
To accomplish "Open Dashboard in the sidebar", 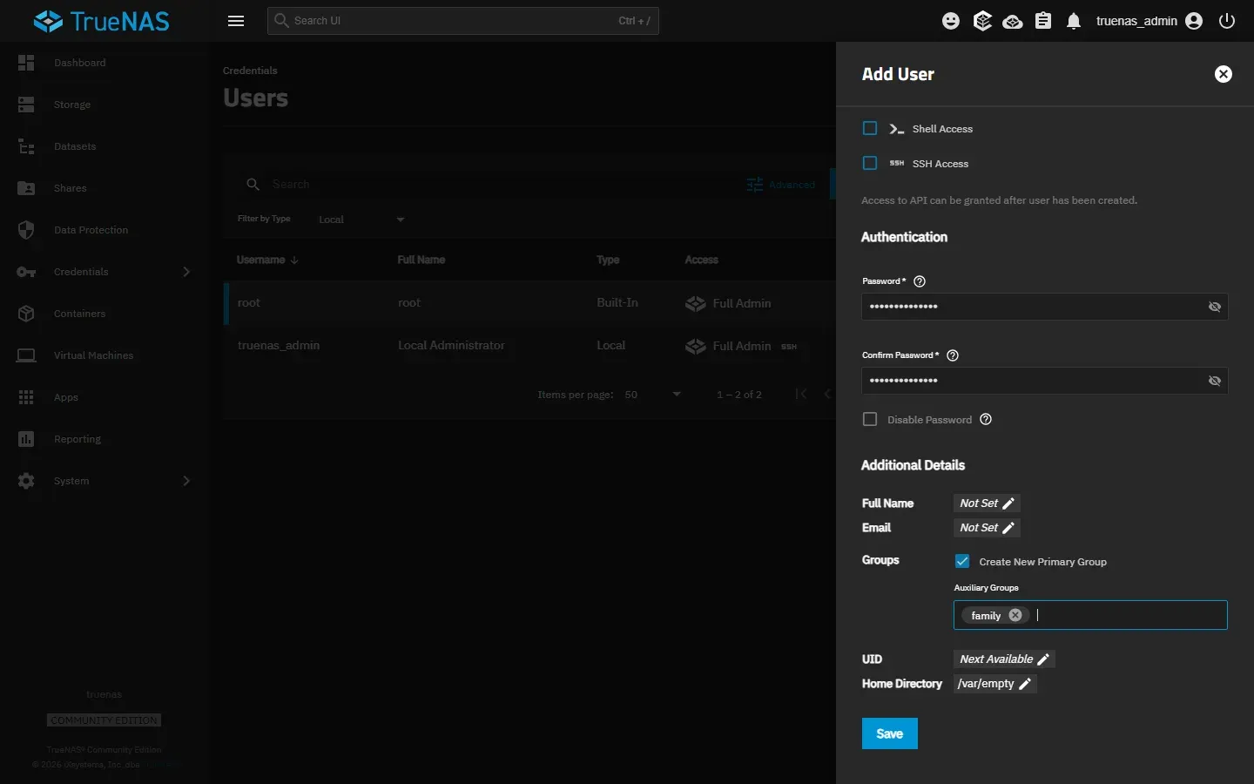I will click(x=104, y=63).
